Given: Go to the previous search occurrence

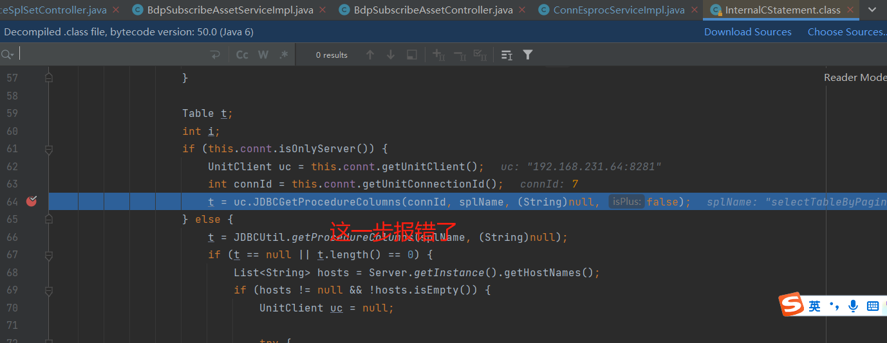Looking at the screenshot, I should 370,55.
